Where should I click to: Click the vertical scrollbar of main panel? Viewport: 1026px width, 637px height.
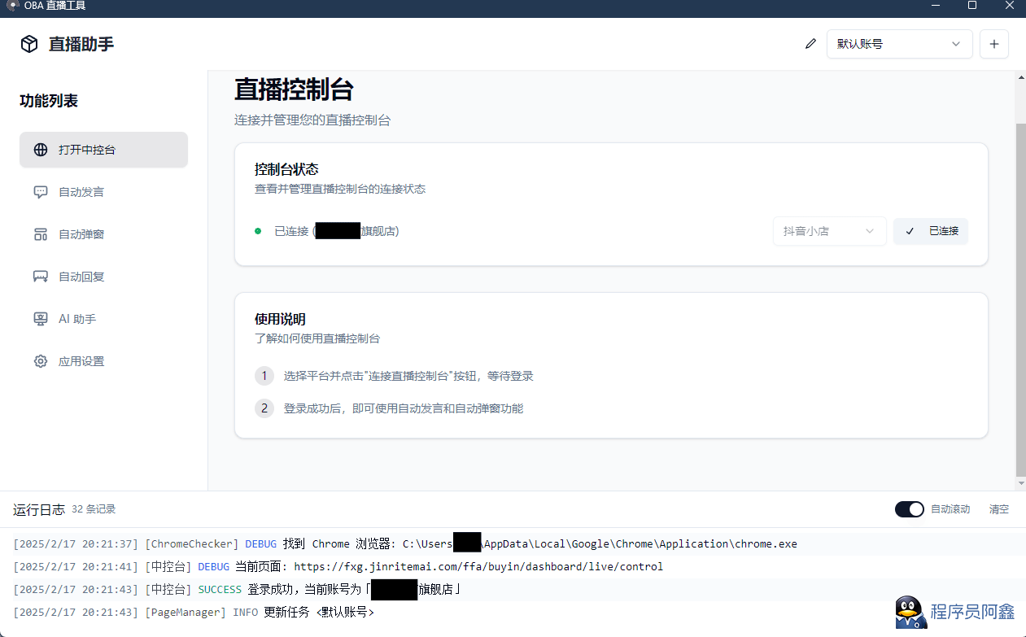pos(1020,301)
